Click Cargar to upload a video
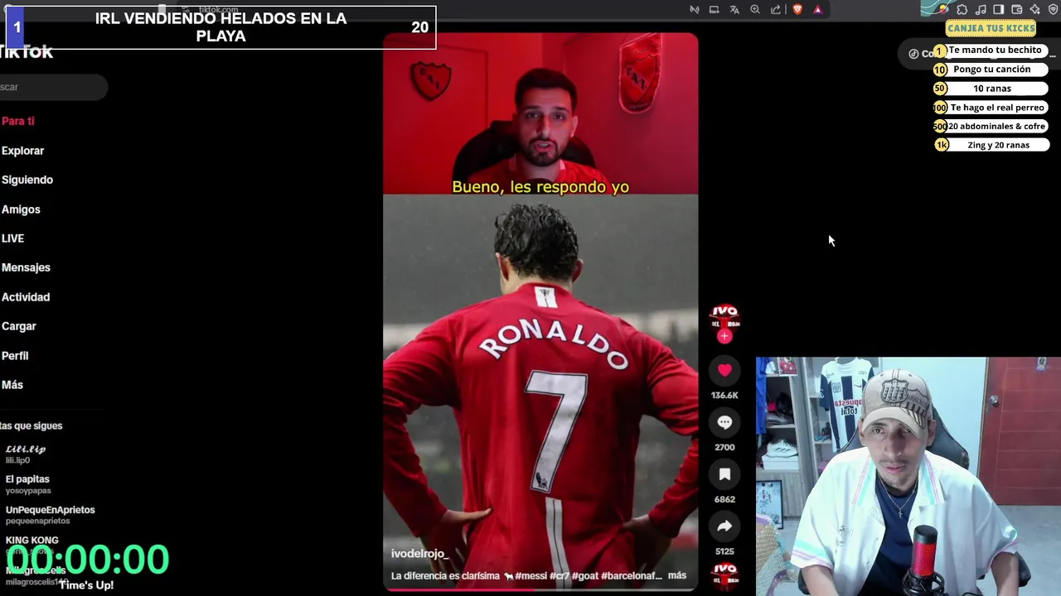 click(x=18, y=326)
